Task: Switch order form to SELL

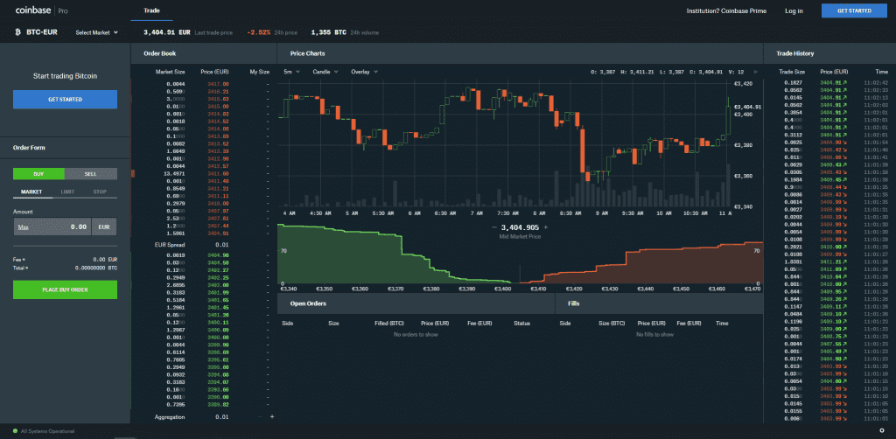Action: pos(91,174)
